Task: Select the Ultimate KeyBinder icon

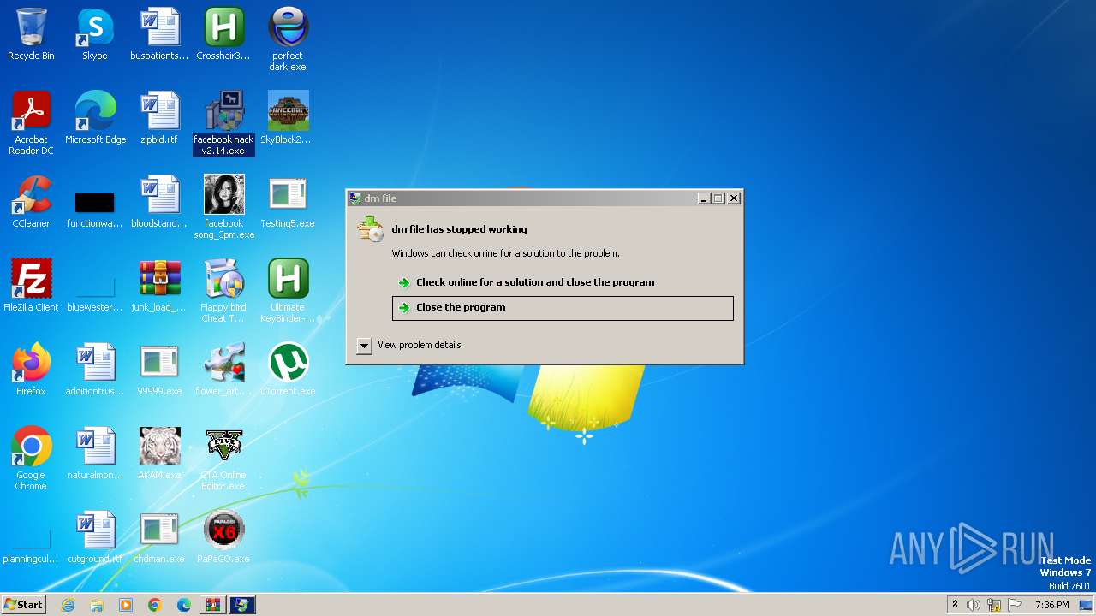Action: coord(288,292)
